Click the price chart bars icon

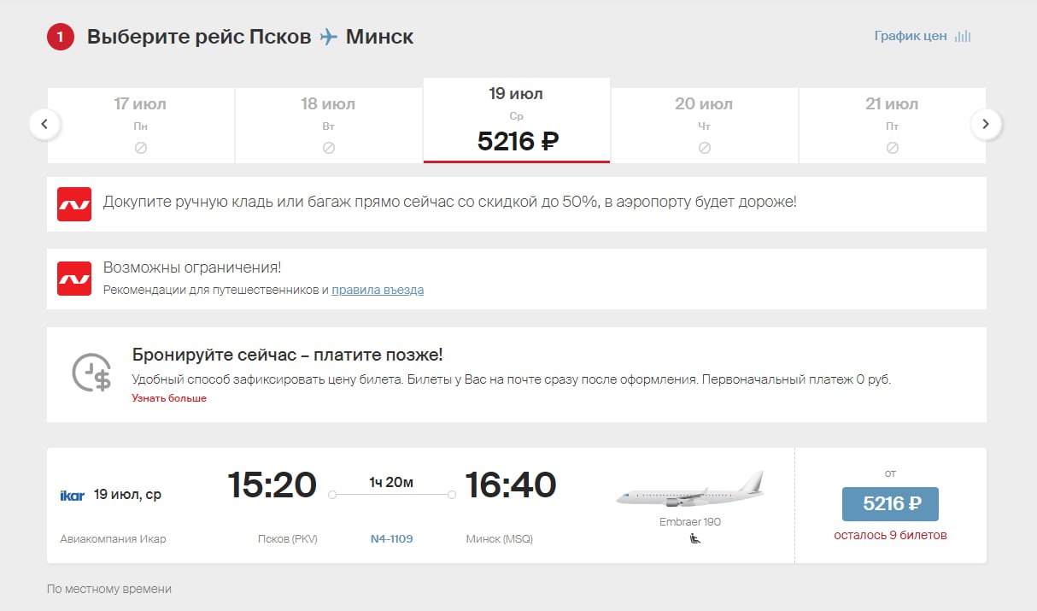[963, 37]
